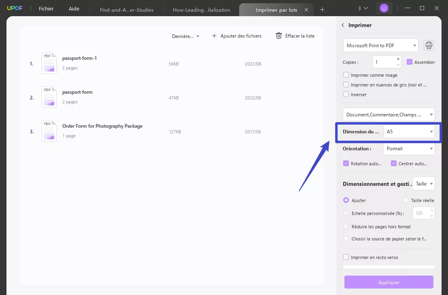
Task: Click the UPDF logo
Action: tap(14, 8)
